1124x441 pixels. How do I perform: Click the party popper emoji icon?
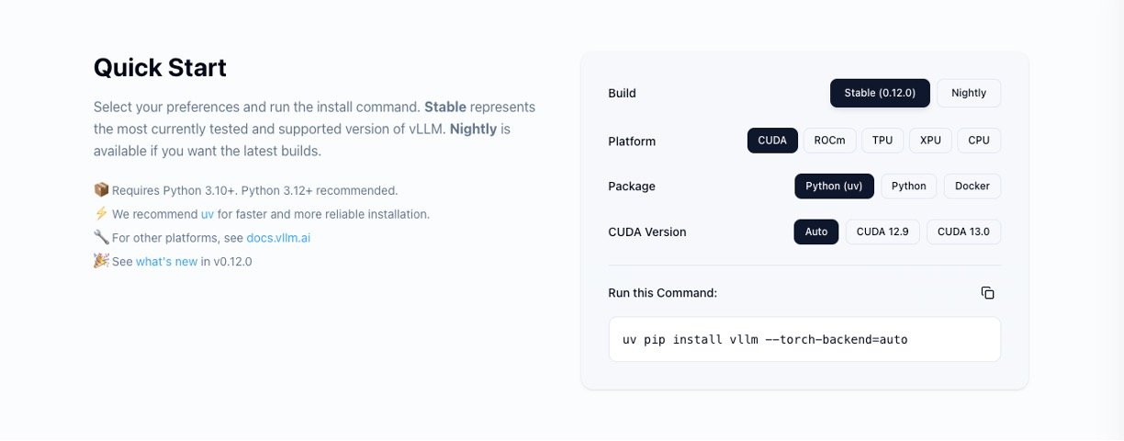point(101,261)
